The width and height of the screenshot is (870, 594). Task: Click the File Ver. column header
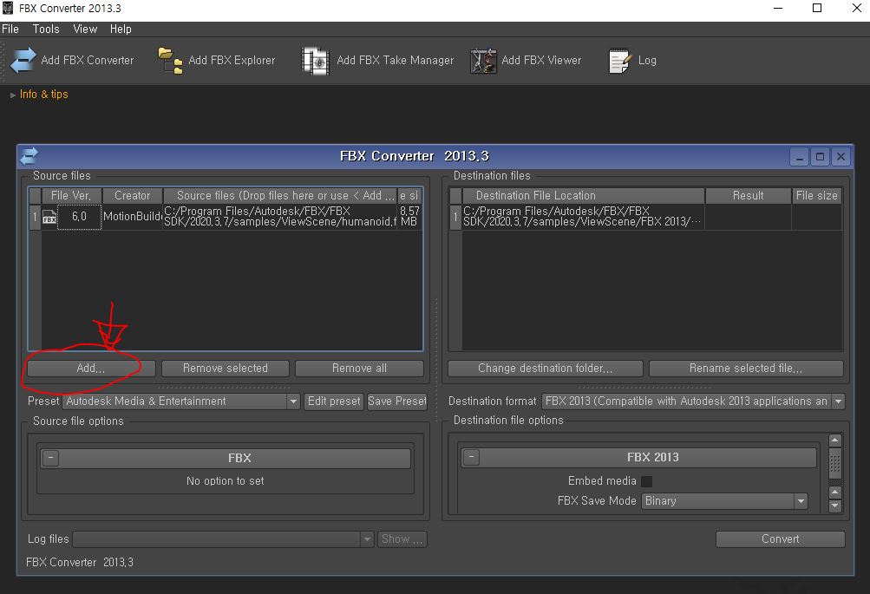(71, 196)
